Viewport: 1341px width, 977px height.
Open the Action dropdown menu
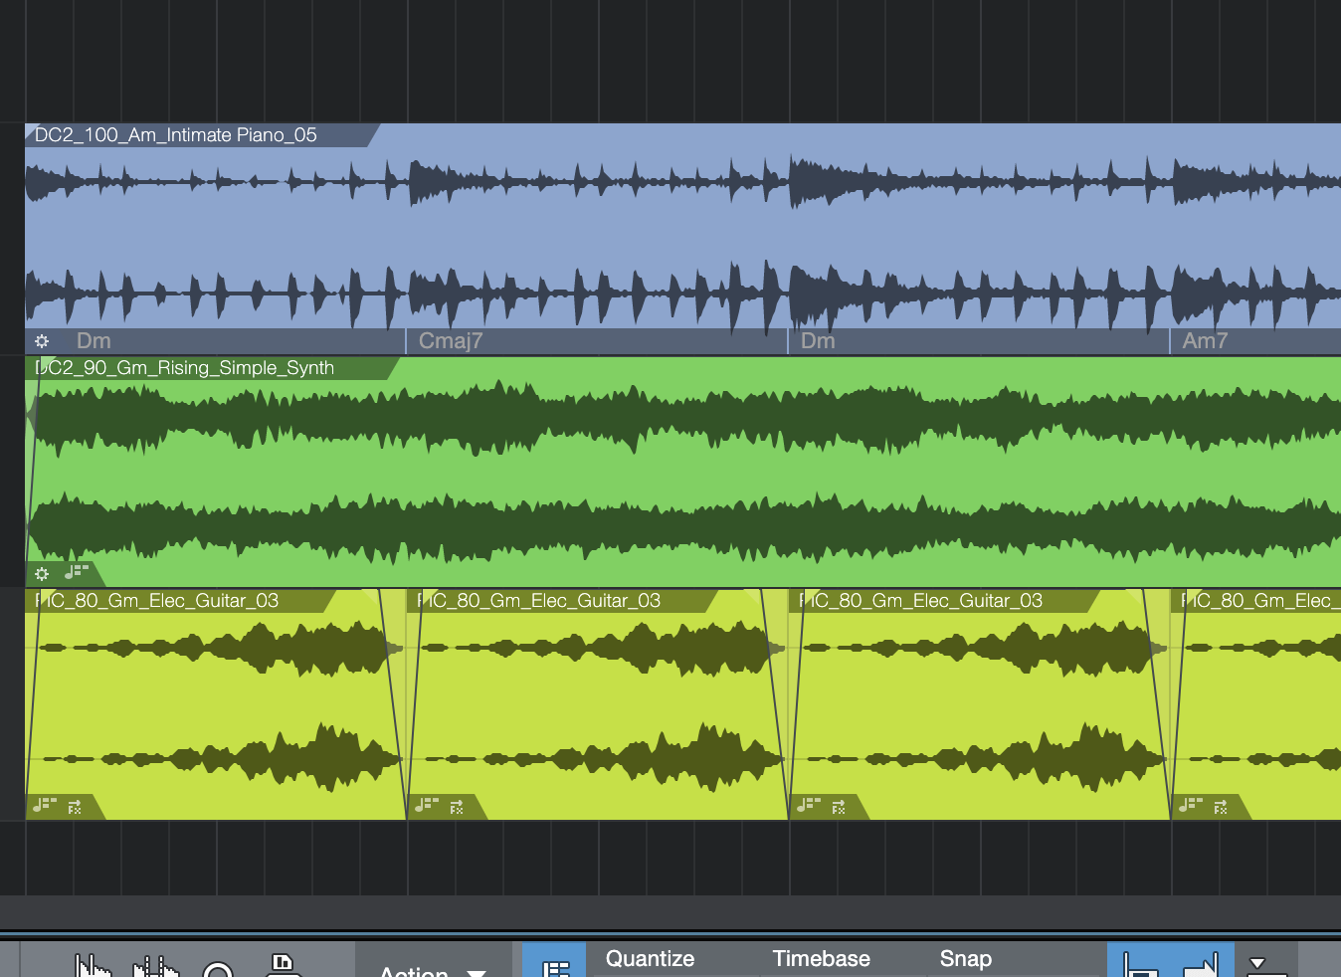[433, 970]
